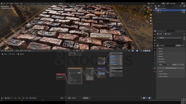
Task: Open the outliner filter funnel icon
Action: [181, 6]
